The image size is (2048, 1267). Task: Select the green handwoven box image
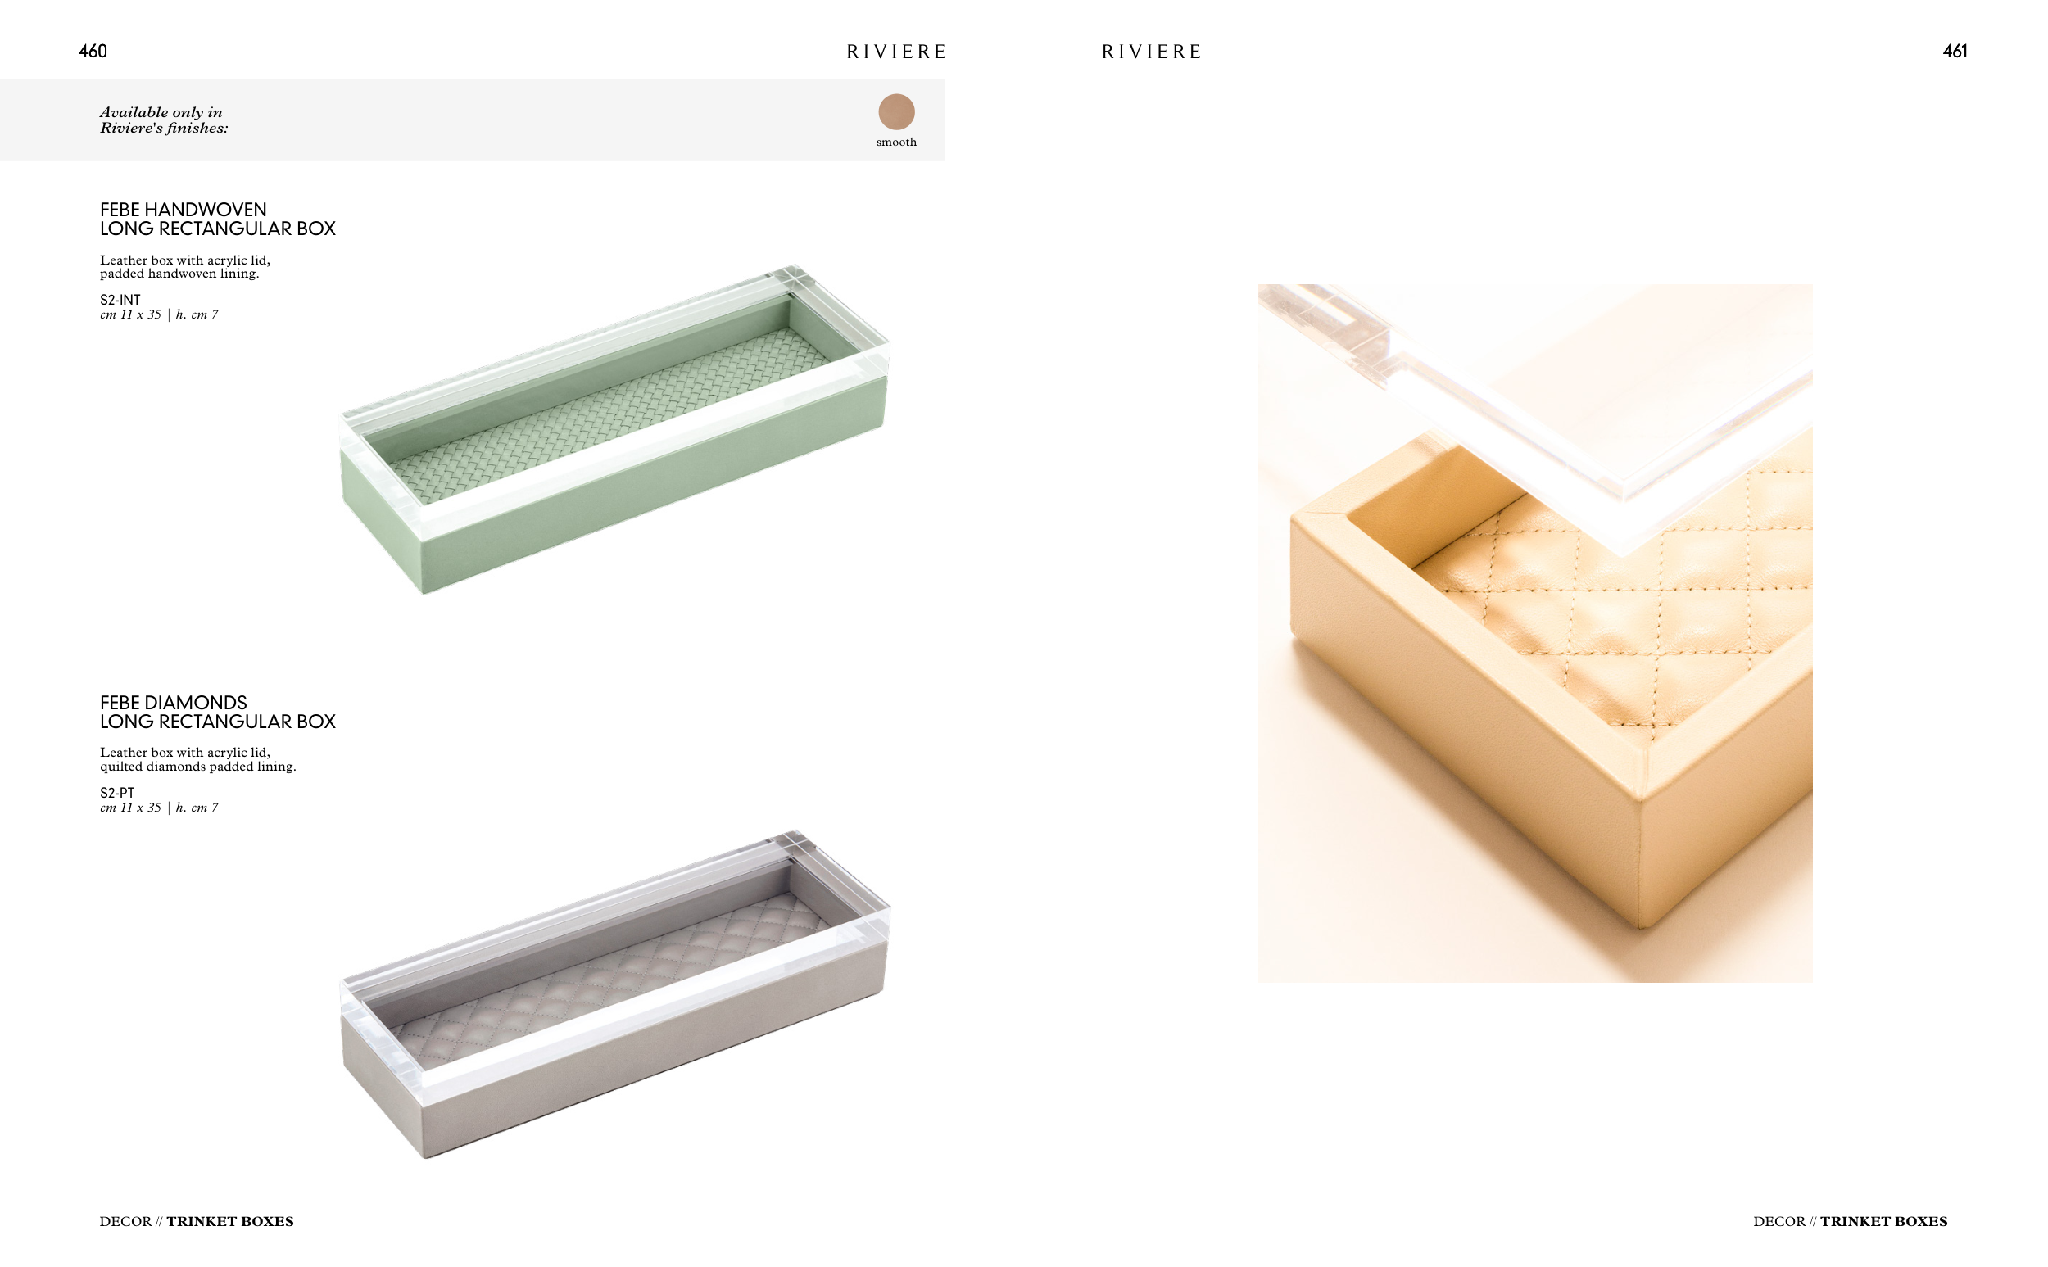click(615, 430)
